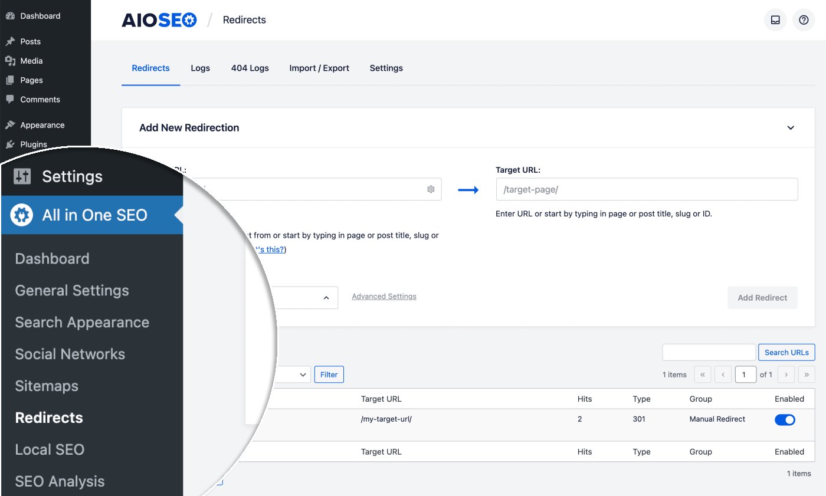Click the Pages icon in sidebar
This screenshot has height=496, width=826.
coord(10,80)
